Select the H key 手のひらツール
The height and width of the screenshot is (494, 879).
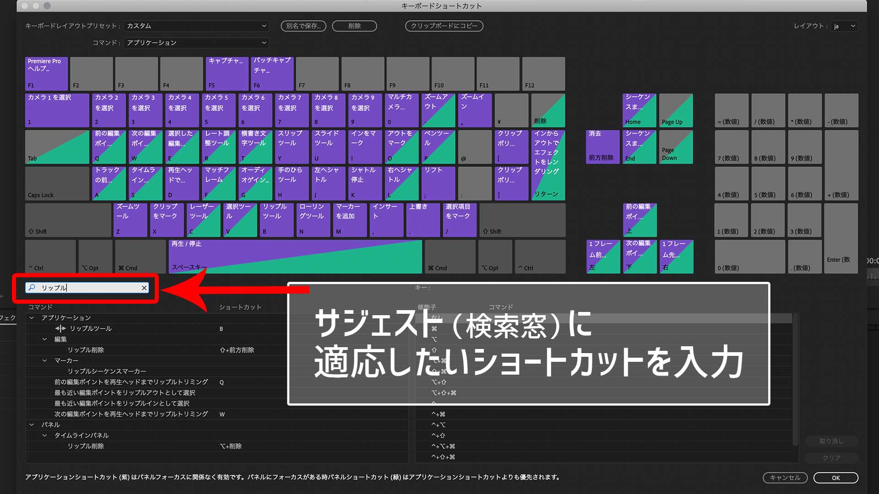pyautogui.click(x=292, y=183)
